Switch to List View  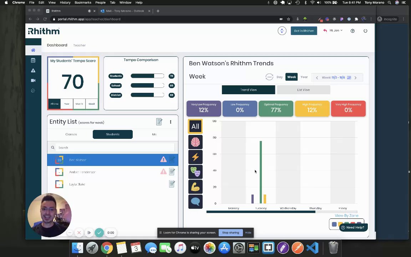304,90
